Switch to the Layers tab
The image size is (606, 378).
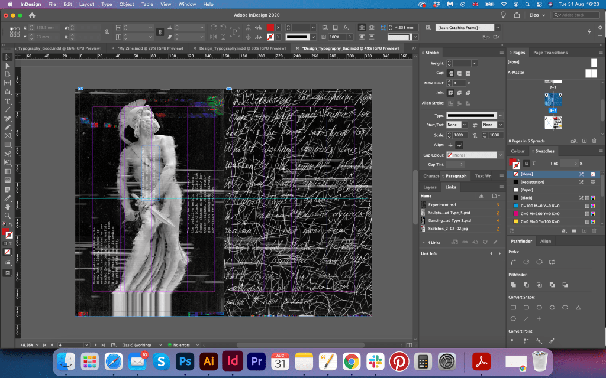[430, 187]
